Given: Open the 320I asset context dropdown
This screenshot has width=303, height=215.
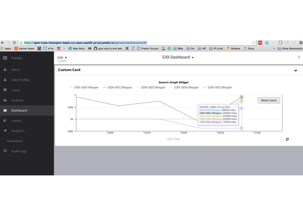Looking at the screenshot, I should [x=62, y=57].
